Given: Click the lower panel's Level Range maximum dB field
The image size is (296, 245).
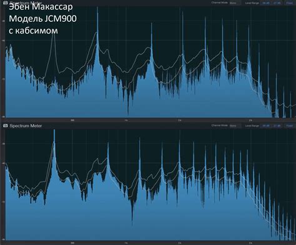Looking at the screenshot, I should 277,126.
